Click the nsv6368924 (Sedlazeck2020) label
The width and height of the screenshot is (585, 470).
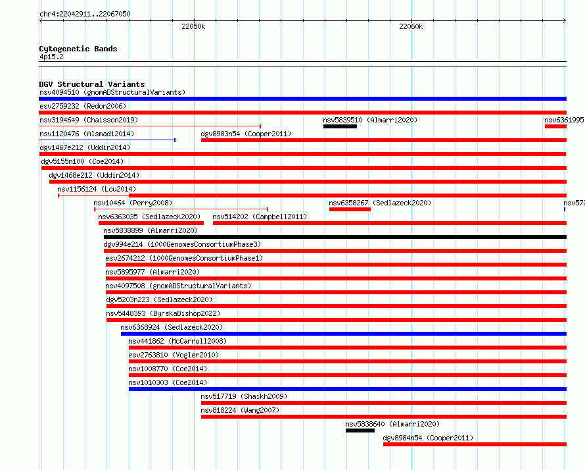pos(172,327)
